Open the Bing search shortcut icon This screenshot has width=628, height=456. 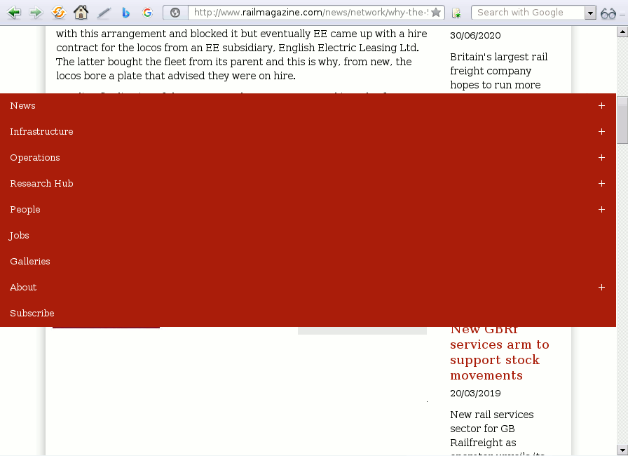(x=125, y=13)
